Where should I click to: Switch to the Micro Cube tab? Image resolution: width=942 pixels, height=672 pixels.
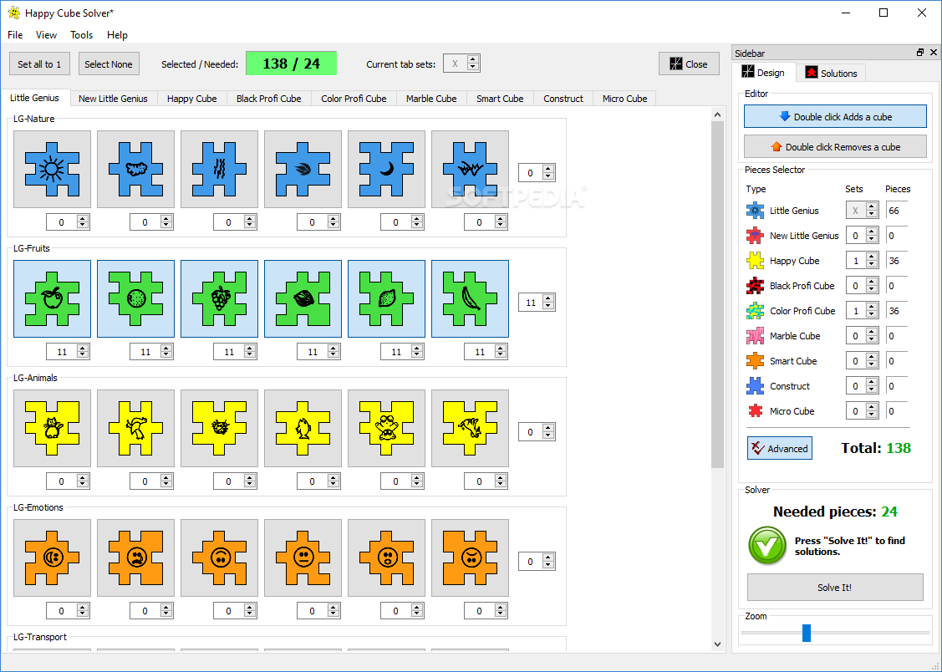625,99
